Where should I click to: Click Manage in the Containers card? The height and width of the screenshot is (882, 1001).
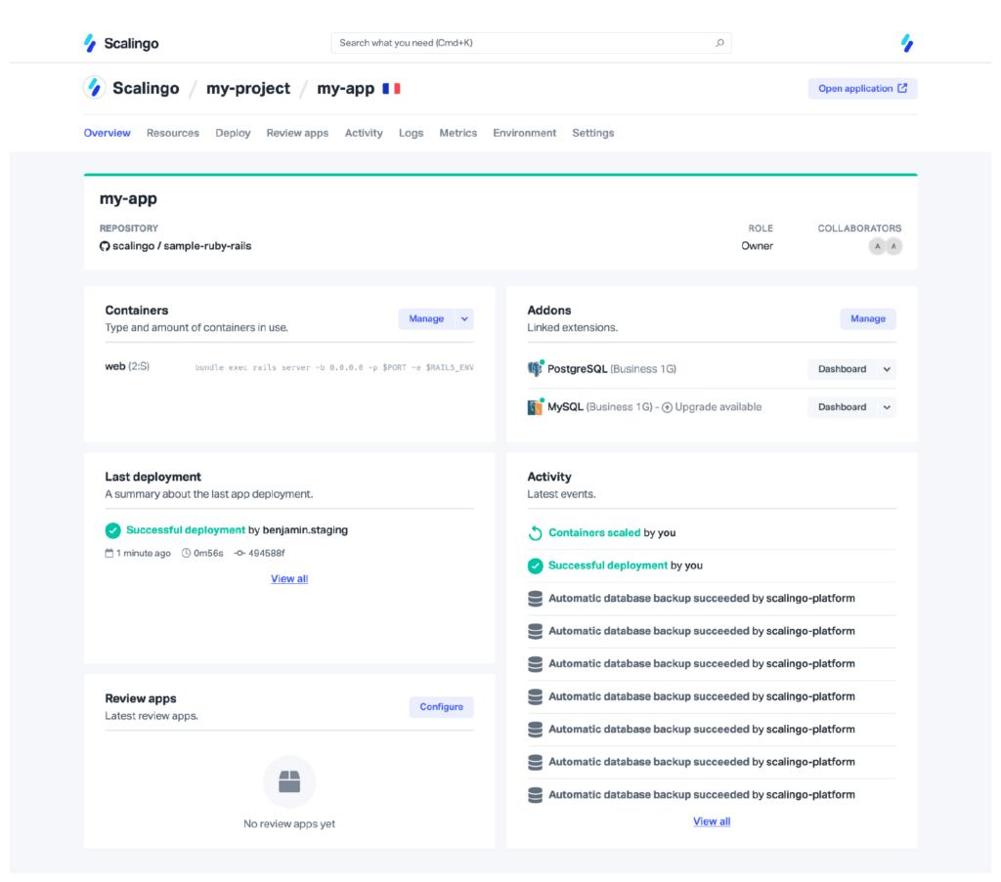[x=426, y=318]
